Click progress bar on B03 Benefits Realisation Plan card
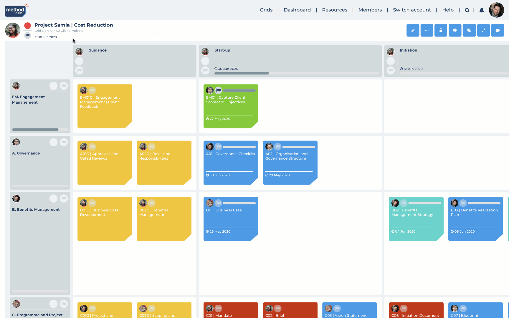 [484, 203]
